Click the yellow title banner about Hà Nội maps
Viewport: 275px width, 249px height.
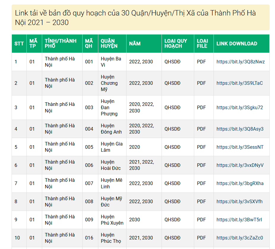(x=140, y=18)
